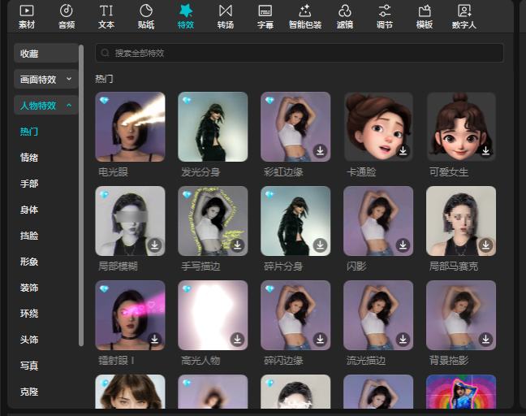Open the 素材 media tab

click(27, 17)
